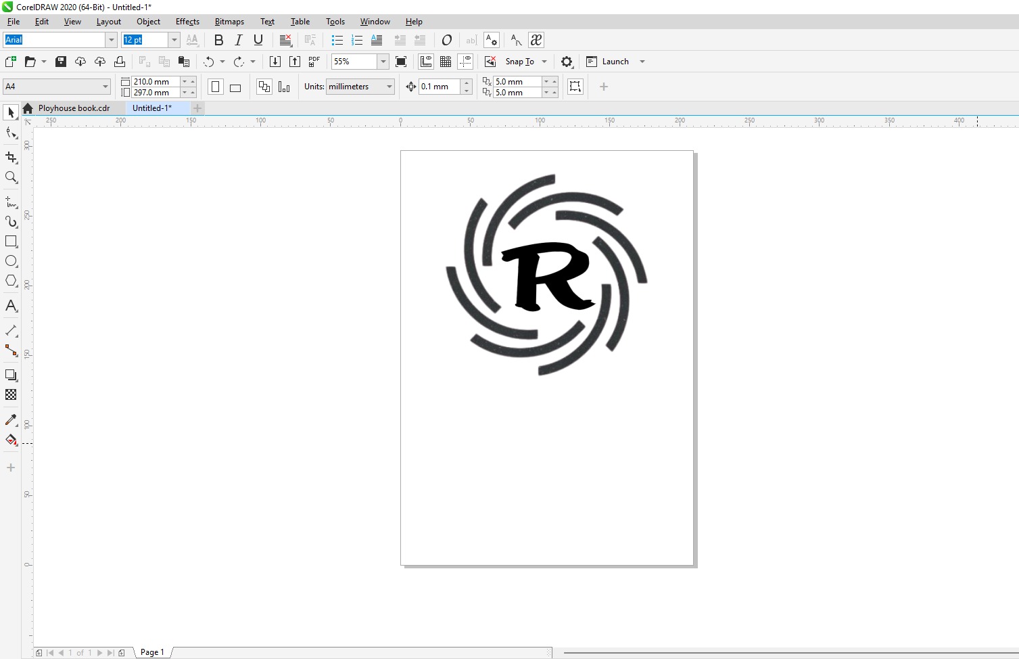Screen dimensions: 1019x659
Task: Go to the next page
Action: (x=99, y=653)
